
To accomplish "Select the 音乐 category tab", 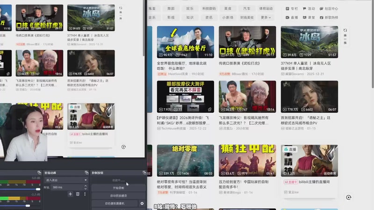I will pos(152,17).
